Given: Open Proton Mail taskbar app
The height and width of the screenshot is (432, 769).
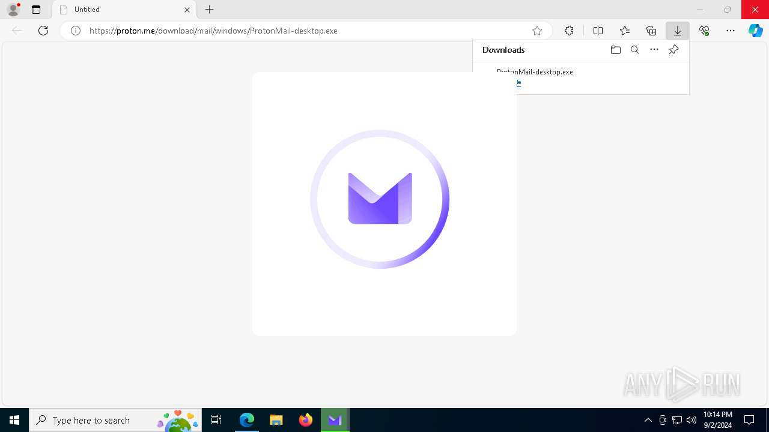Looking at the screenshot, I should (335, 420).
